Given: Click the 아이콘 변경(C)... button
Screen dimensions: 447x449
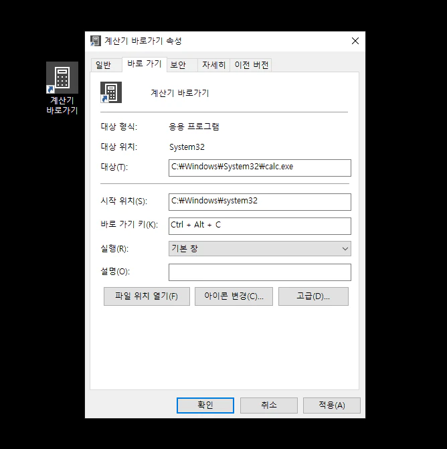Looking at the screenshot, I should click(x=234, y=296).
